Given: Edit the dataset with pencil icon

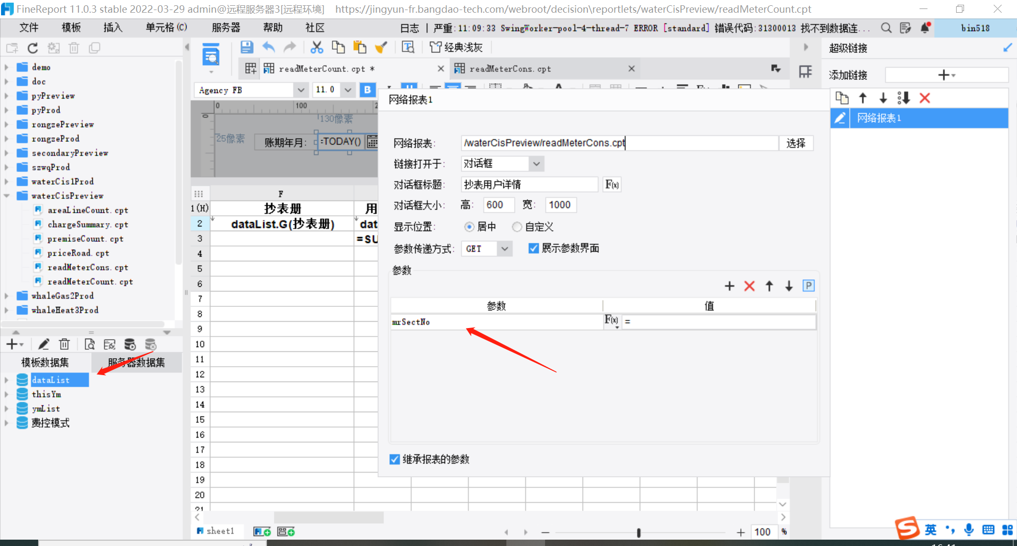Looking at the screenshot, I should point(43,344).
